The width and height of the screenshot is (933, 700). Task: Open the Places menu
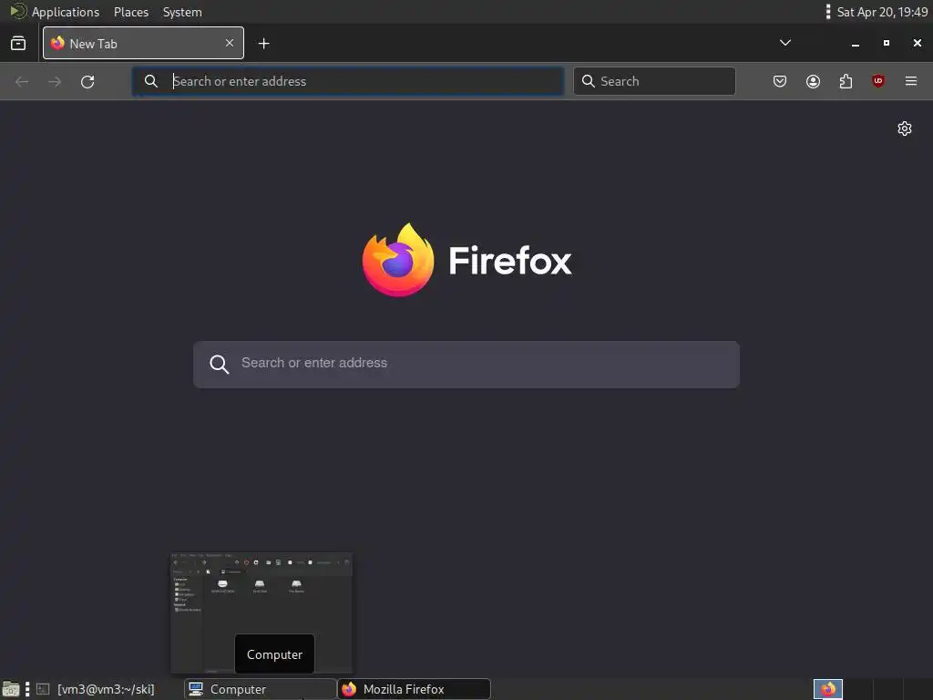pos(131,12)
